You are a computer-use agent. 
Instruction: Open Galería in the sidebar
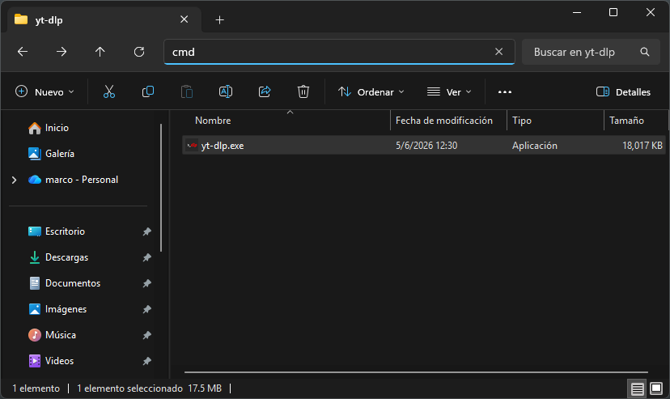(x=51, y=153)
